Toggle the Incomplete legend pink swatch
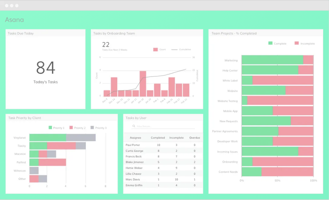The image size is (329, 200). coord(296,43)
